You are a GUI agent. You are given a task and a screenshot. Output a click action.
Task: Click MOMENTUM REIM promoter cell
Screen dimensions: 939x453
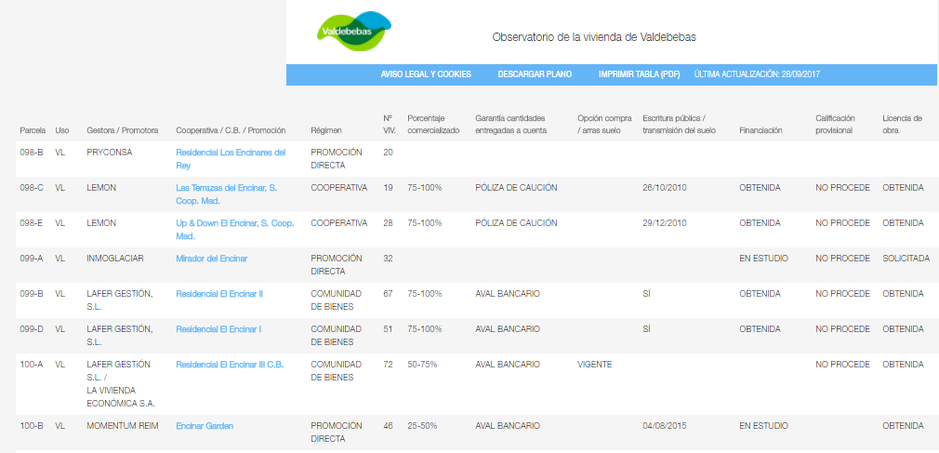(123, 426)
